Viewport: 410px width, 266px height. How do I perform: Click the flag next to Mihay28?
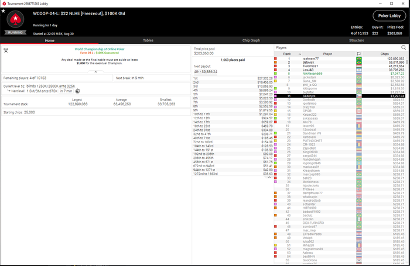(x=358, y=246)
